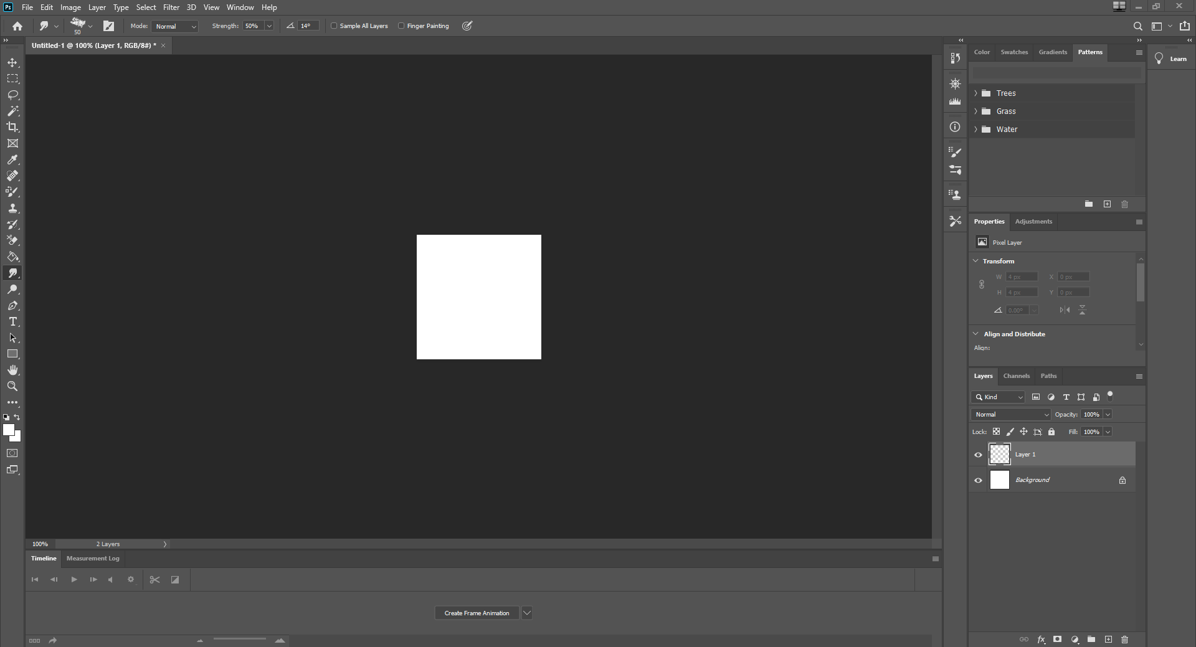Open the Filter menu

(171, 7)
